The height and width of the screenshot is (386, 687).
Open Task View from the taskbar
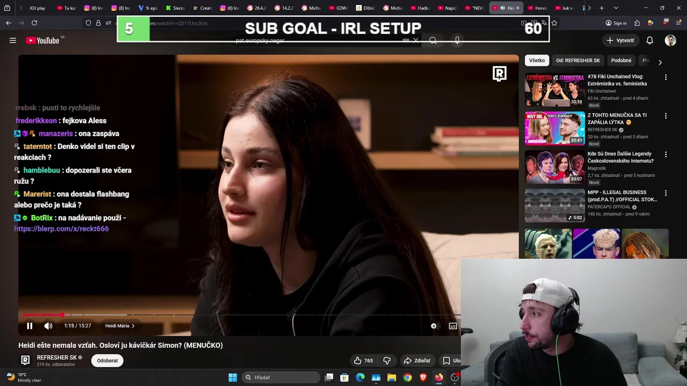coord(329,377)
